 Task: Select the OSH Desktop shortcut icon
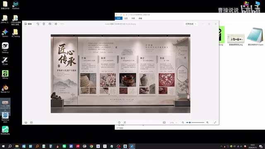point(5,48)
